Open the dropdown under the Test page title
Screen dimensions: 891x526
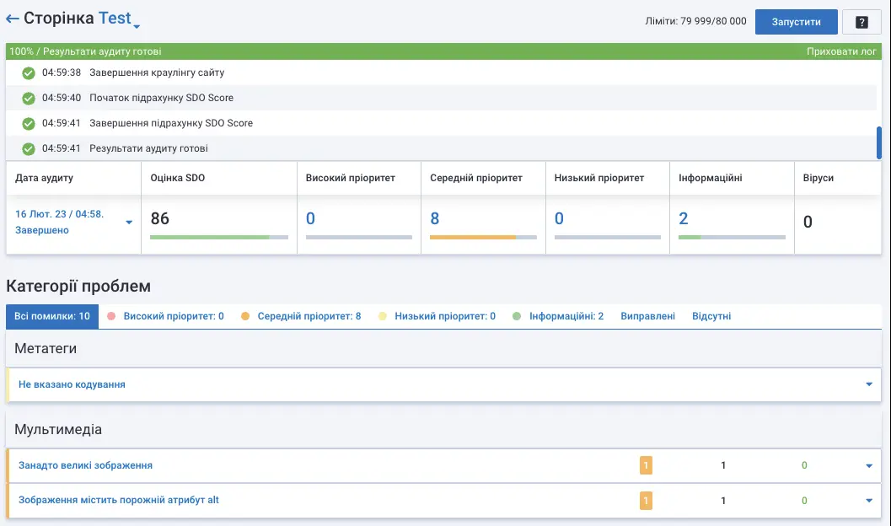pyautogui.click(x=136, y=26)
